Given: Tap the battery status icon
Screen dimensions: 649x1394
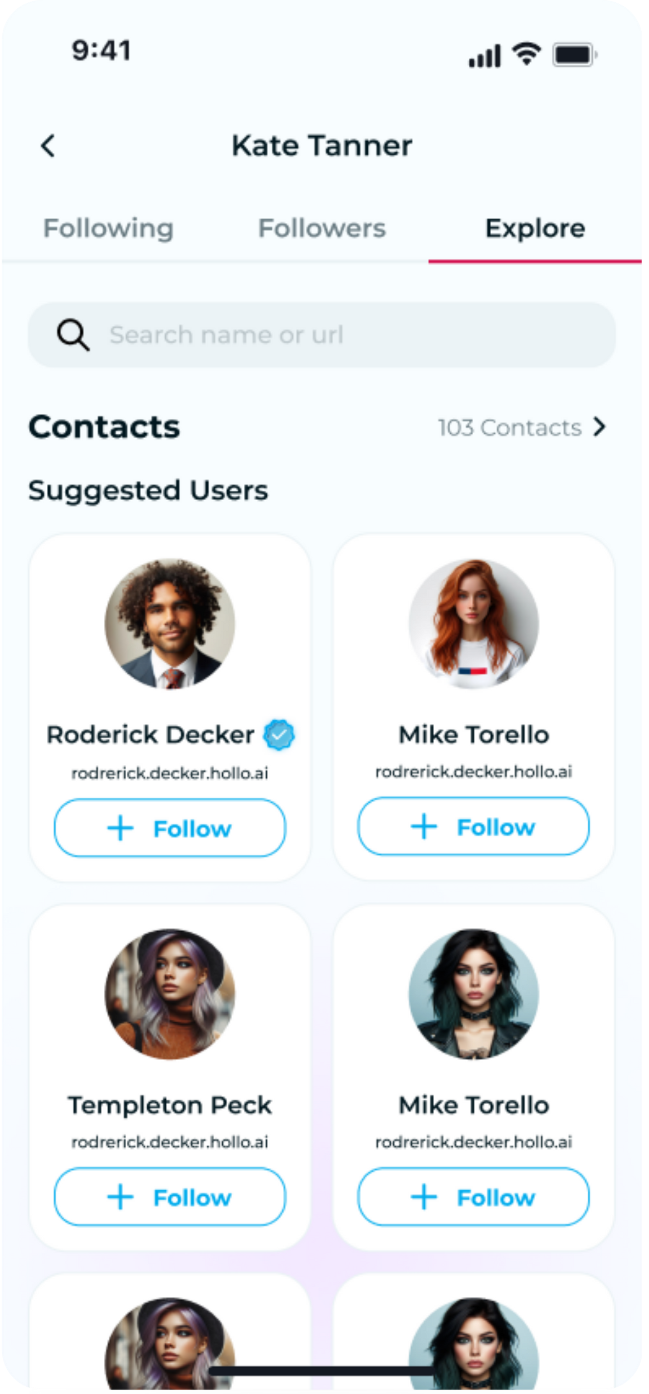Looking at the screenshot, I should coord(574,55).
